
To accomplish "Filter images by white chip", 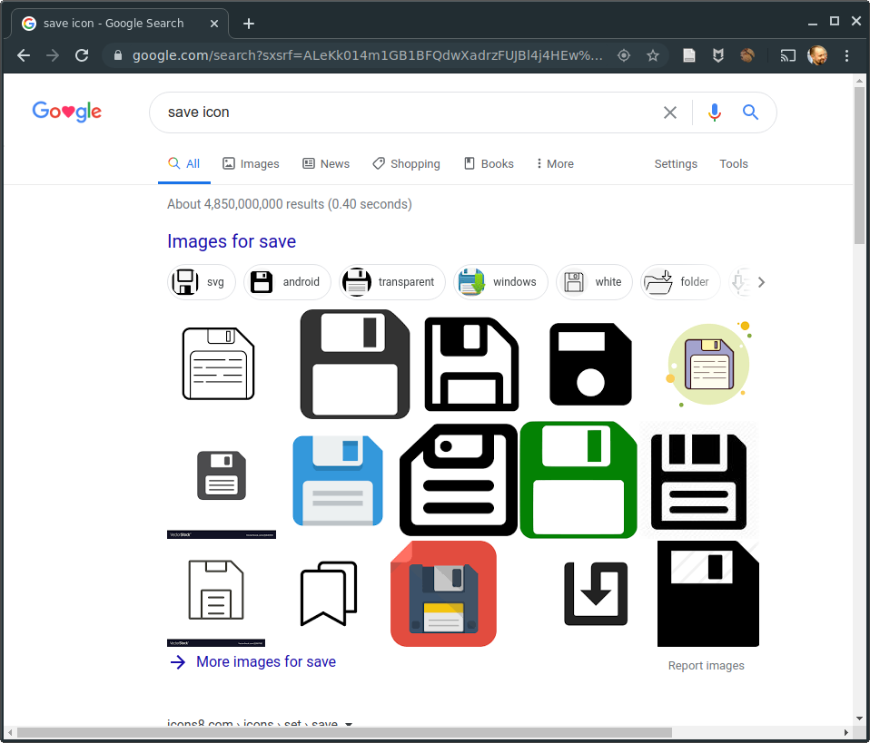I will coord(594,282).
